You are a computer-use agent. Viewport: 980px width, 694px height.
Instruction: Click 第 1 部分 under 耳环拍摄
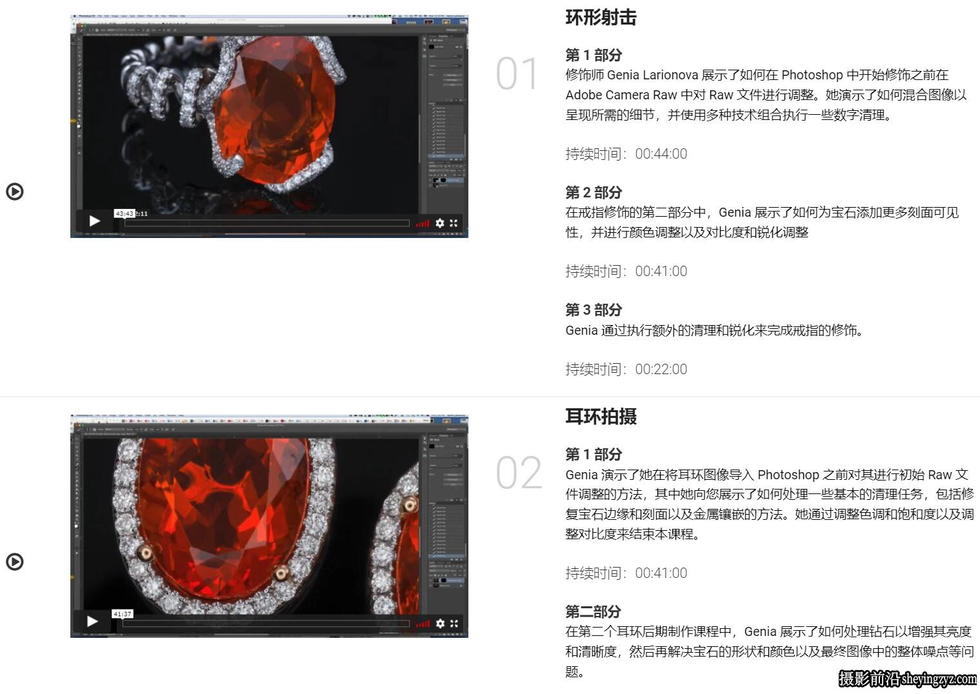[x=594, y=454]
